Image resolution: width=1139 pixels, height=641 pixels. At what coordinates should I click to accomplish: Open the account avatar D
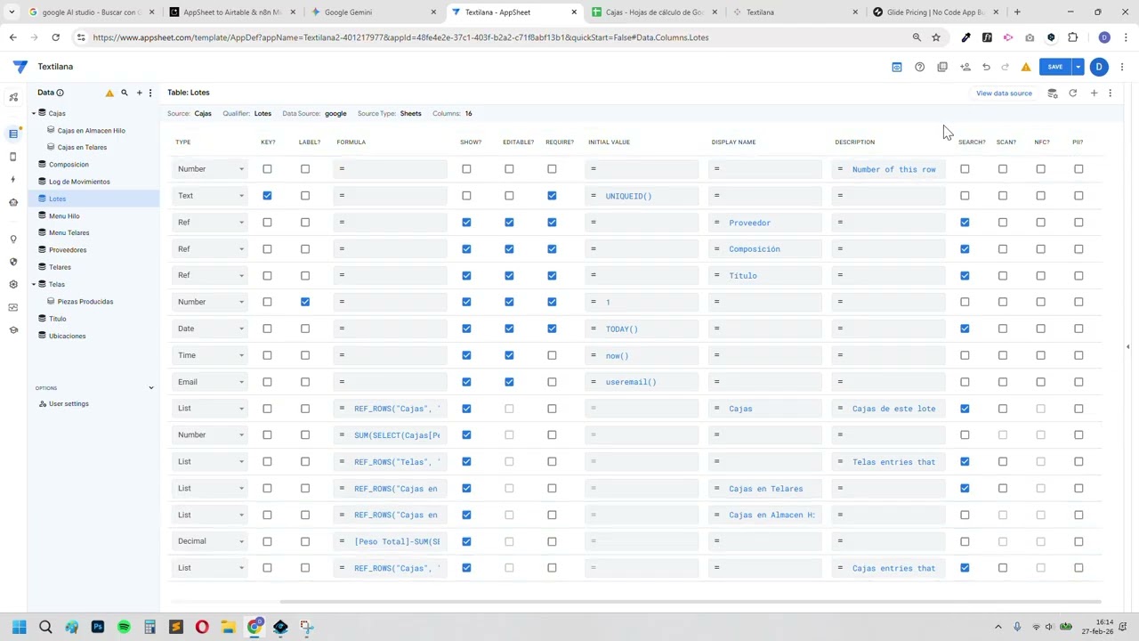tap(1099, 67)
